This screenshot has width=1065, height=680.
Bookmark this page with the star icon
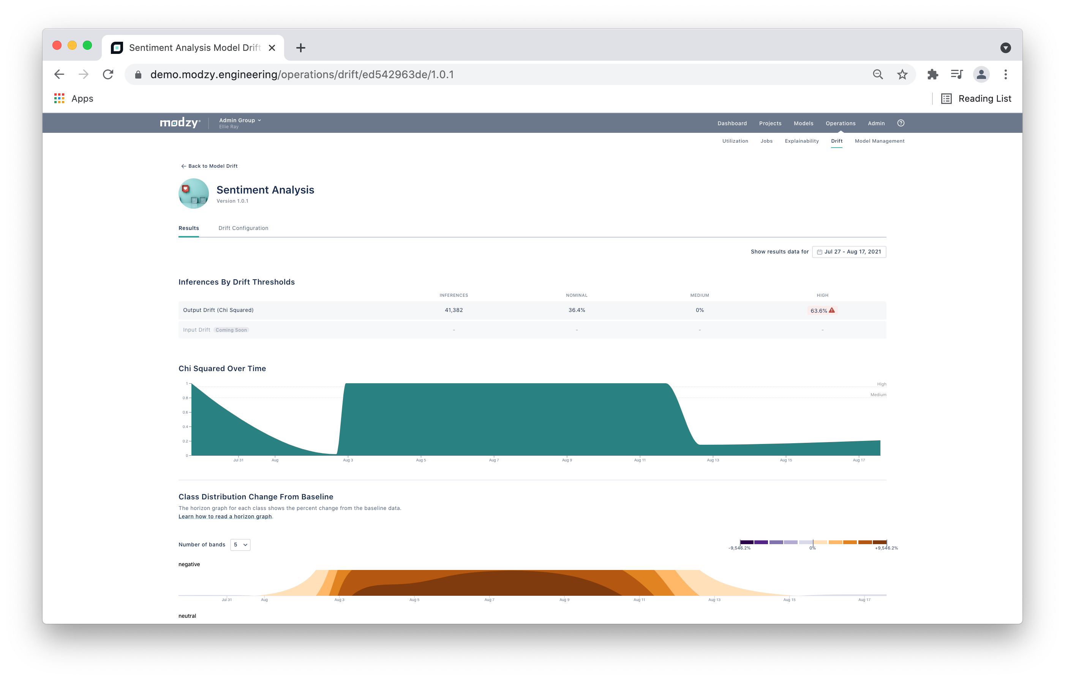[x=902, y=74]
